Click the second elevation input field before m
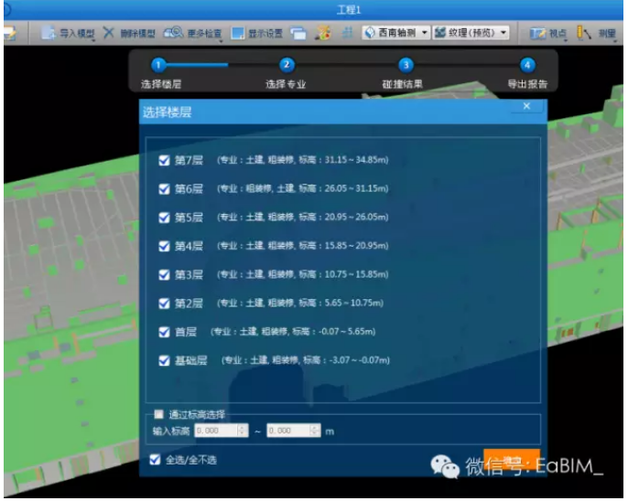The width and height of the screenshot is (628, 501). tap(294, 431)
